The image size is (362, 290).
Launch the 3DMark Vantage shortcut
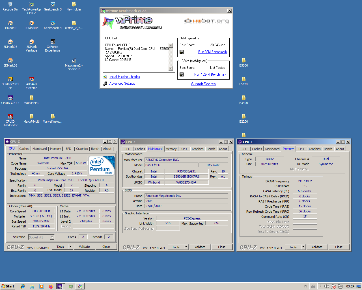pos(31,46)
